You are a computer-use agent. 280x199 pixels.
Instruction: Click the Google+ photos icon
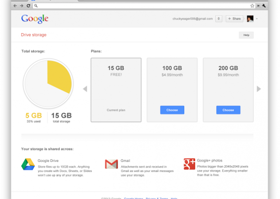coord(189,164)
